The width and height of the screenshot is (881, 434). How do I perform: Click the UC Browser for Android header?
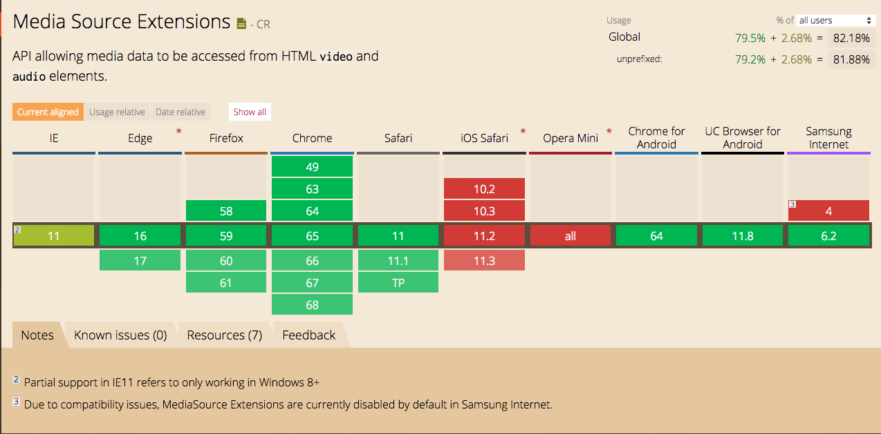click(x=743, y=138)
